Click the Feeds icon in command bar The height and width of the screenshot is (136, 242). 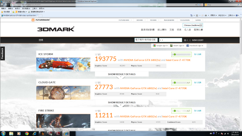[197, 15]
